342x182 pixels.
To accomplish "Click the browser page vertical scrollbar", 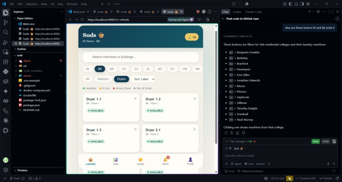I will [216, 88].
